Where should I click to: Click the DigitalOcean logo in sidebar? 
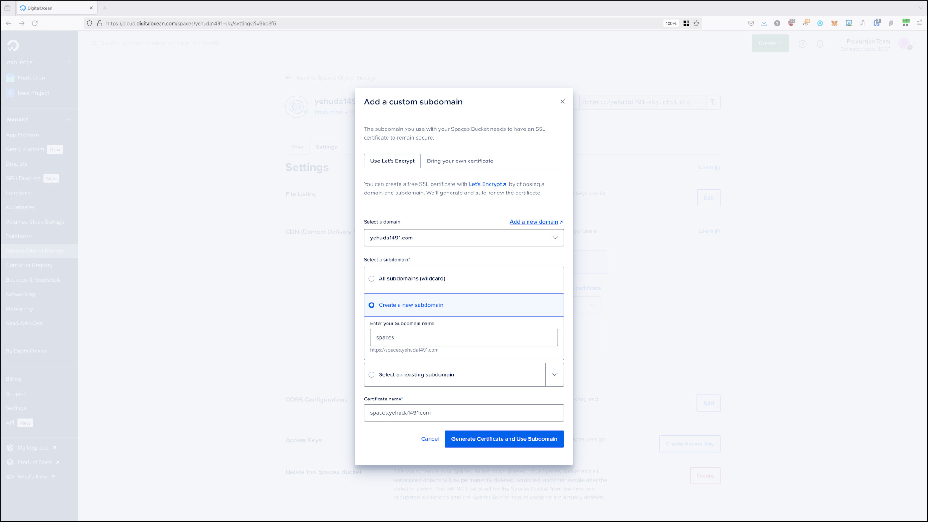coord(13,45)
